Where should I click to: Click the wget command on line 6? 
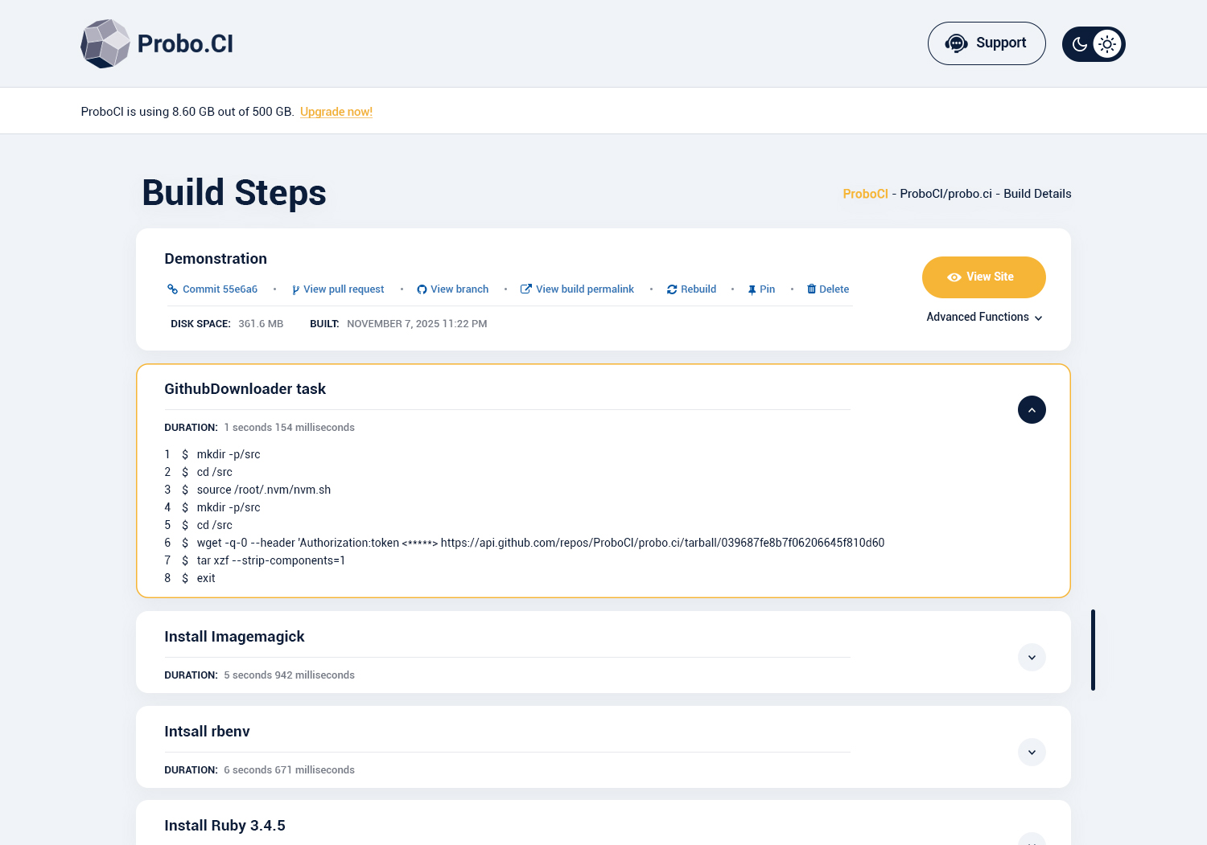541,543
